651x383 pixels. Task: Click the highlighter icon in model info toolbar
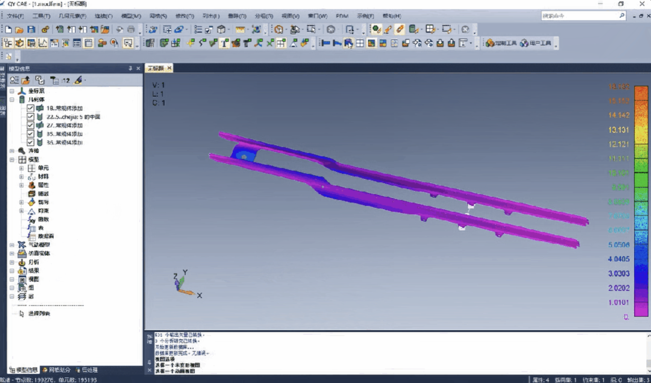coord(78,80)
